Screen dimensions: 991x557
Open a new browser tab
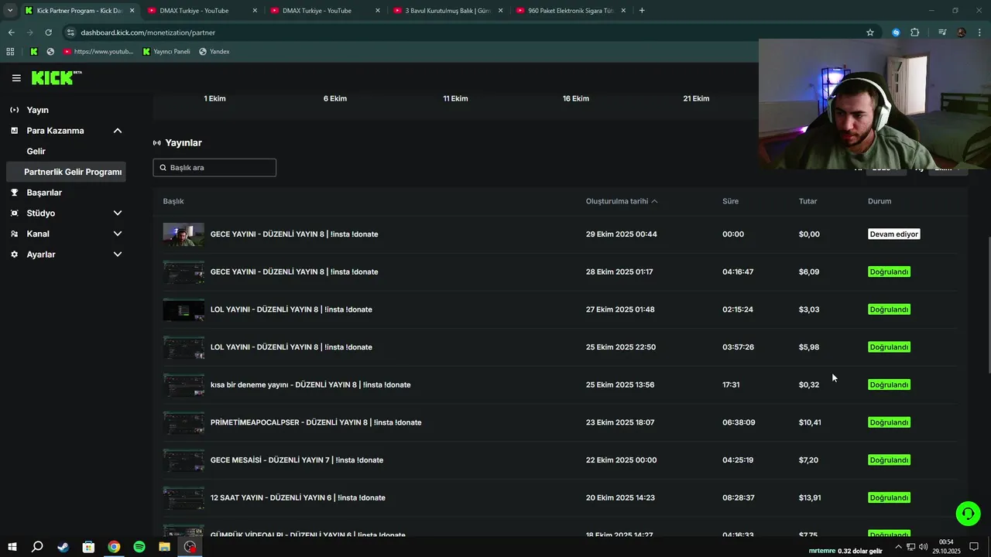coord(642,11)
